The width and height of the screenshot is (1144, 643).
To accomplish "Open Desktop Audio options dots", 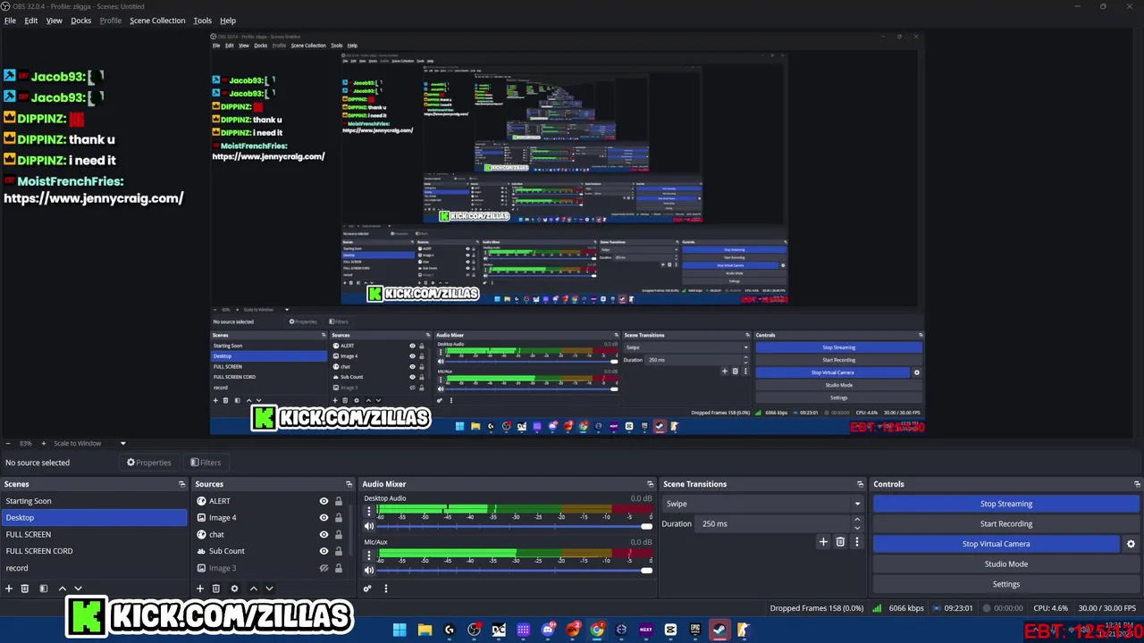I will 368,512.
